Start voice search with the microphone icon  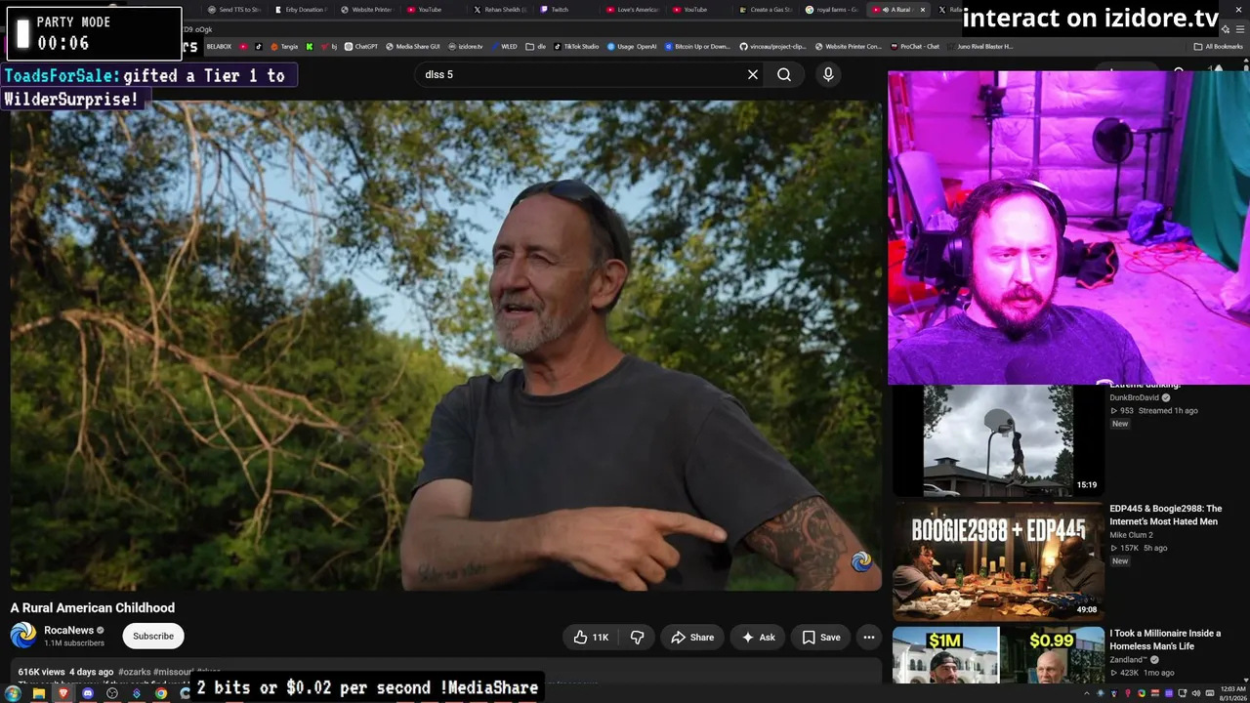[828, 74]
